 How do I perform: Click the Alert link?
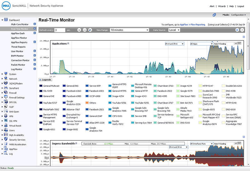pos(212,6)
